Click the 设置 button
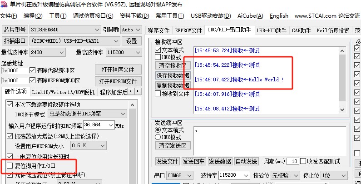The height and width of the screenshot is (184, 361). (x=132, y=41)
